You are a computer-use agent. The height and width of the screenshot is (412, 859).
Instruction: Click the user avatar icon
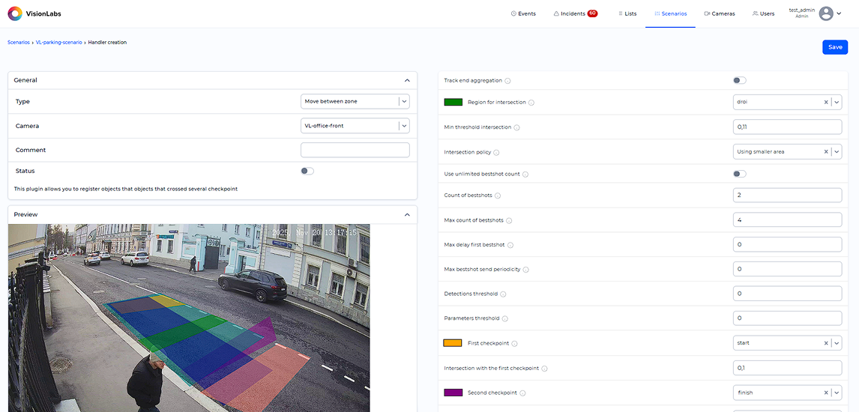pos(826,13)
